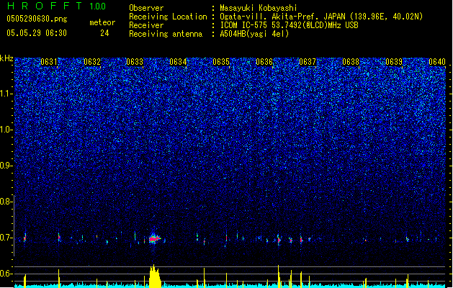Click the Ogata-vill. Akita-Pref. JAPAN location text
453x288 pixels.
[x=321, y=17]
